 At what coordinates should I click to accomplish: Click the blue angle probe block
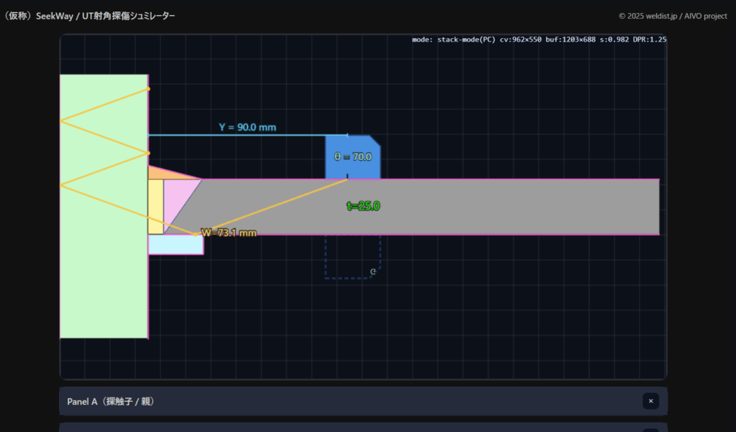[x=352, y=166]
